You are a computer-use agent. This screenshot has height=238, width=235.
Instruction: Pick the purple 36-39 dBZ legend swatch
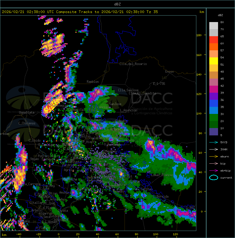coord(214,96)
